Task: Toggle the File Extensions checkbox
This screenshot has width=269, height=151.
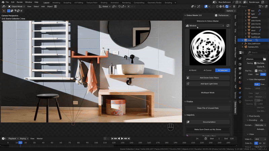Action: coord(255,63)
